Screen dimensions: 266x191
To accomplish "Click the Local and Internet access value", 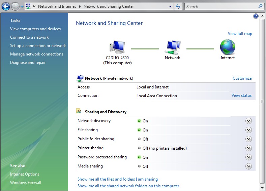I will pos(152,87).
